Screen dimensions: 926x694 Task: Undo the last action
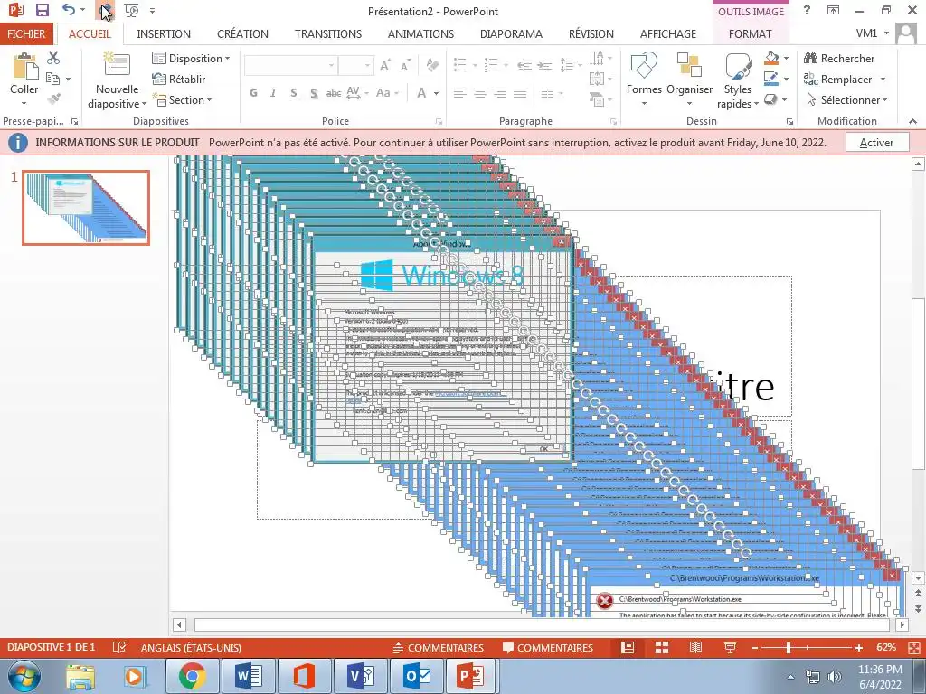[69, 10]
